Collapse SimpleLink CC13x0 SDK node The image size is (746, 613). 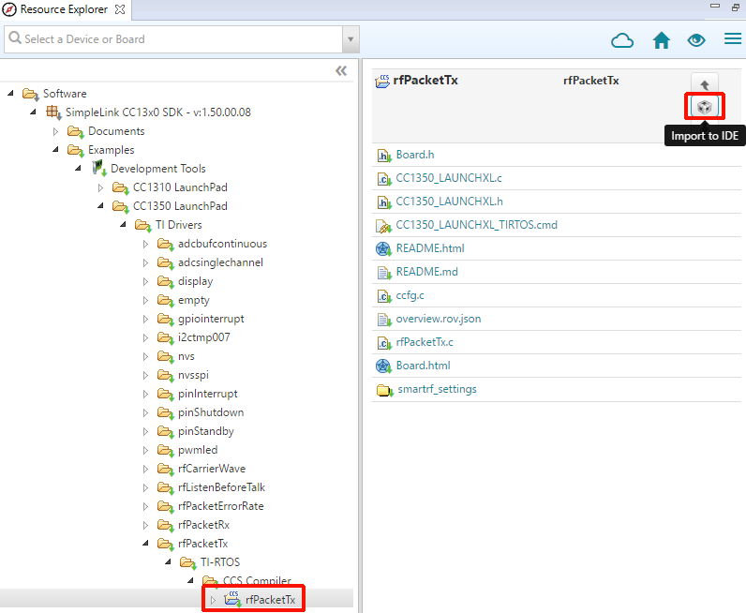click(33, 112)
